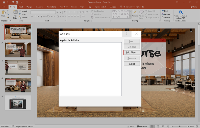Open the Select dropdown in Editing group
Viewport: 200px width, 128px height.
(x=167, y=18)
